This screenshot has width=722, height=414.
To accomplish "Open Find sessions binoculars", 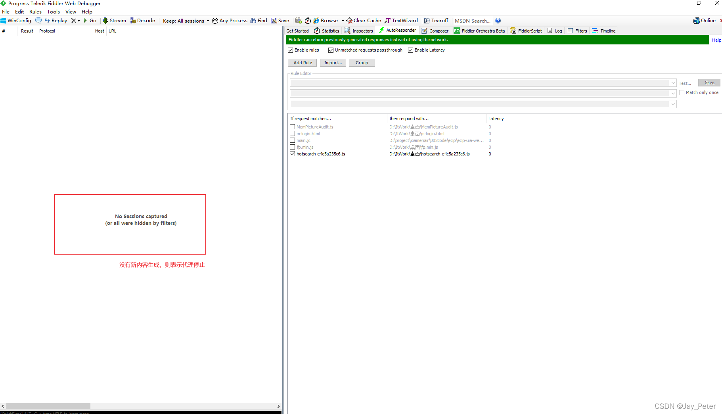I will pyautogui.click(x=259, y=21).
